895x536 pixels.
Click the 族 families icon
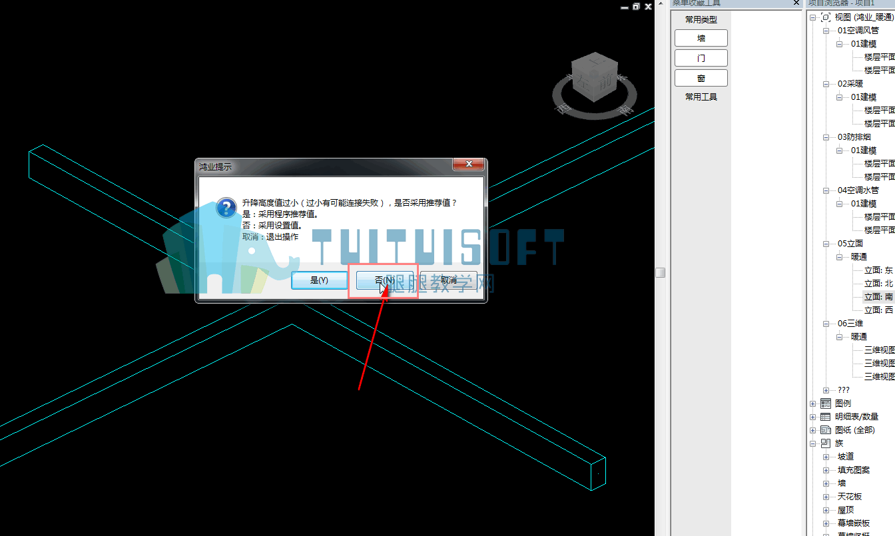pyautogui.click(x=826, y=443)
